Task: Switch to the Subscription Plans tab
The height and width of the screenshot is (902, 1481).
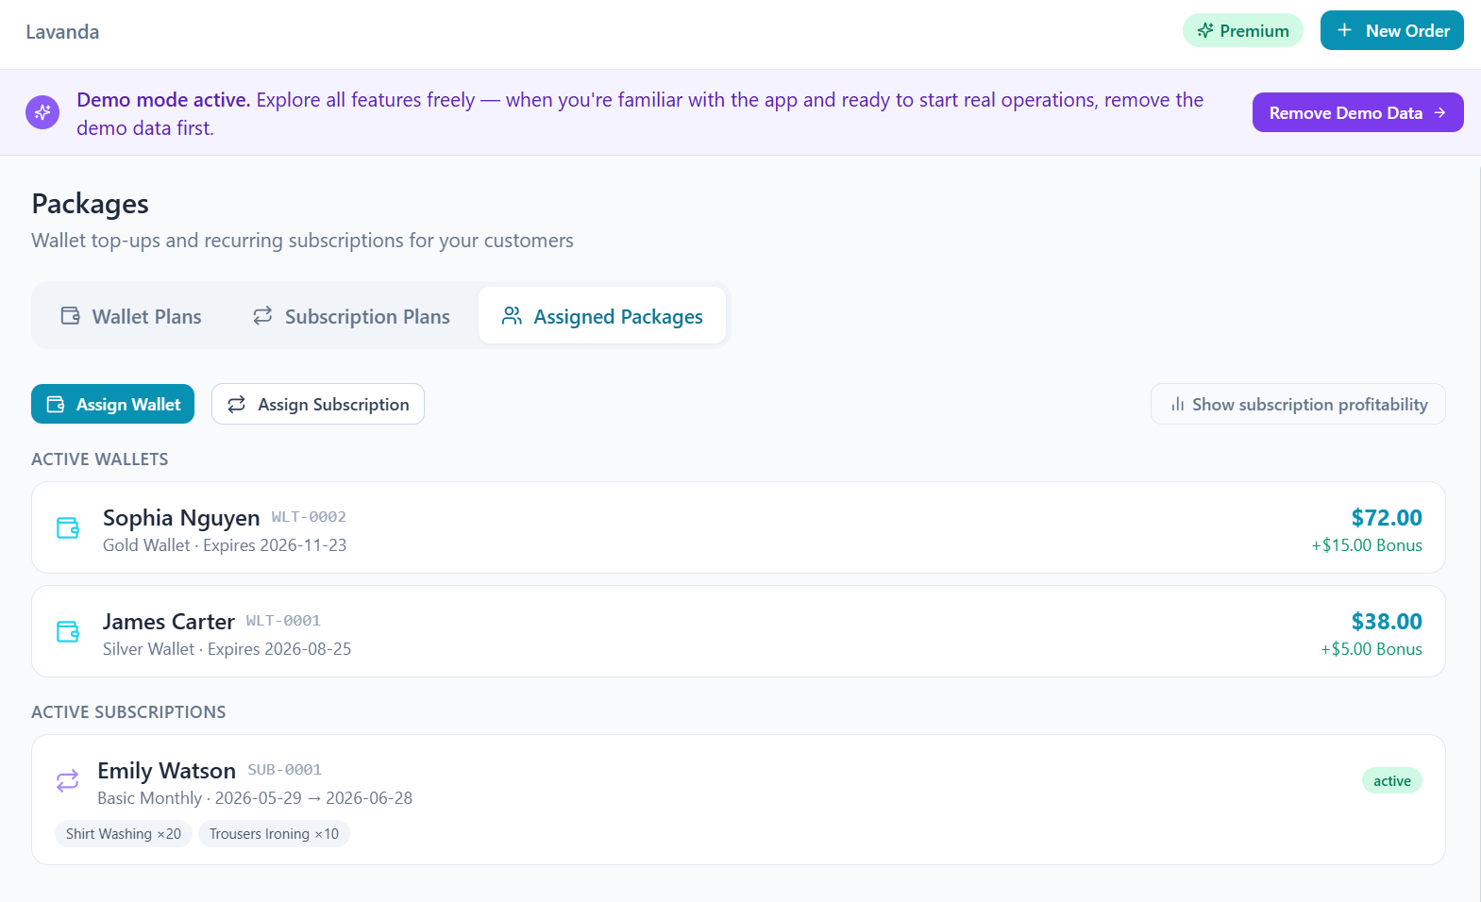Action: [351, 316]
